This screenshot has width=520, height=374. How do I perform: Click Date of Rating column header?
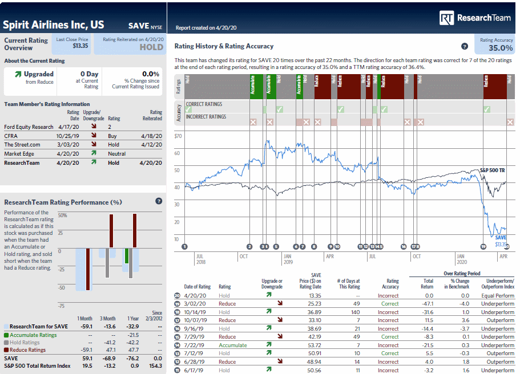197,287
